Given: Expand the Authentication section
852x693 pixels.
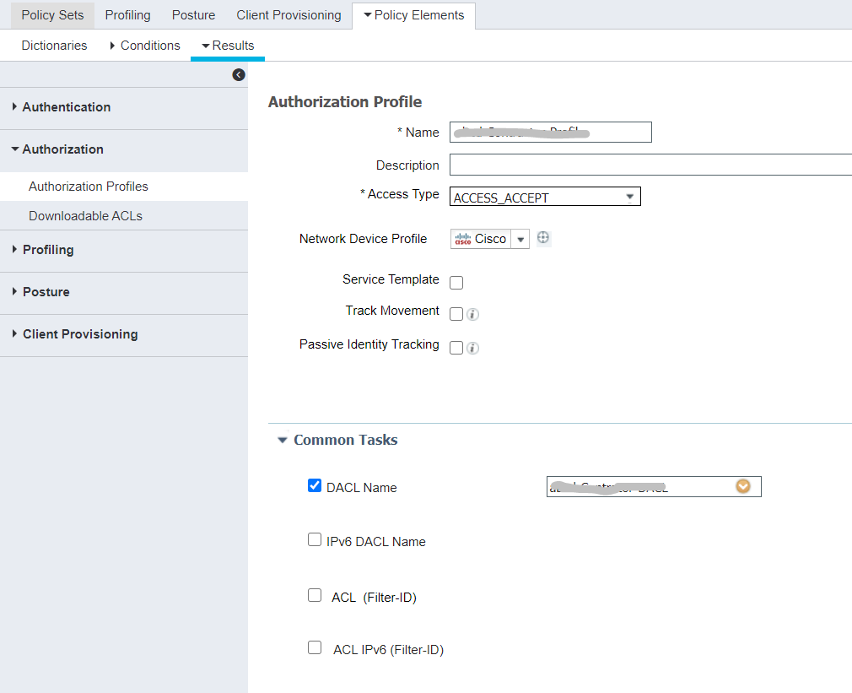Looking at the screenshot, I should point(67,107).
